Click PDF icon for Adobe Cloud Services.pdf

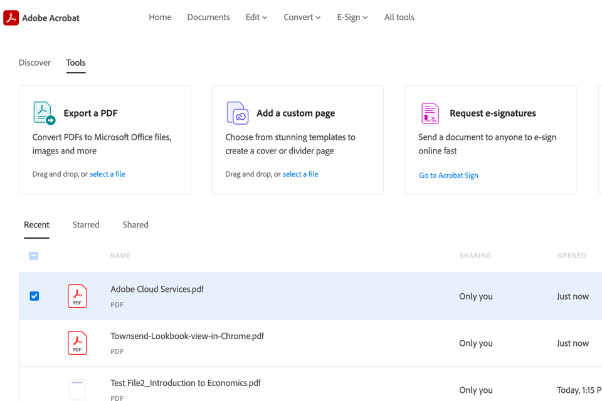pos(77,296)
